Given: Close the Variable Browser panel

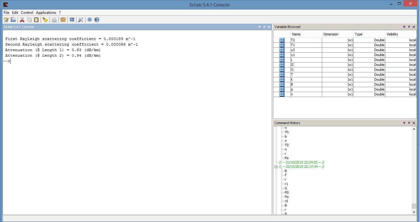Looking at the screenshot, I should [414, 27].
